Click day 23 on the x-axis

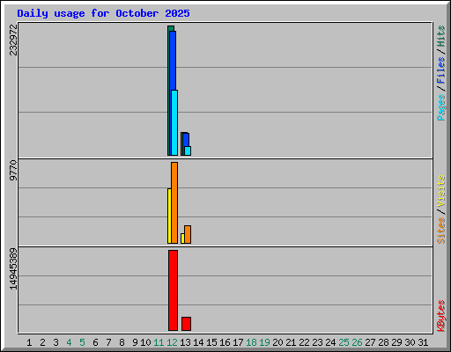click(x=317, y=342)
